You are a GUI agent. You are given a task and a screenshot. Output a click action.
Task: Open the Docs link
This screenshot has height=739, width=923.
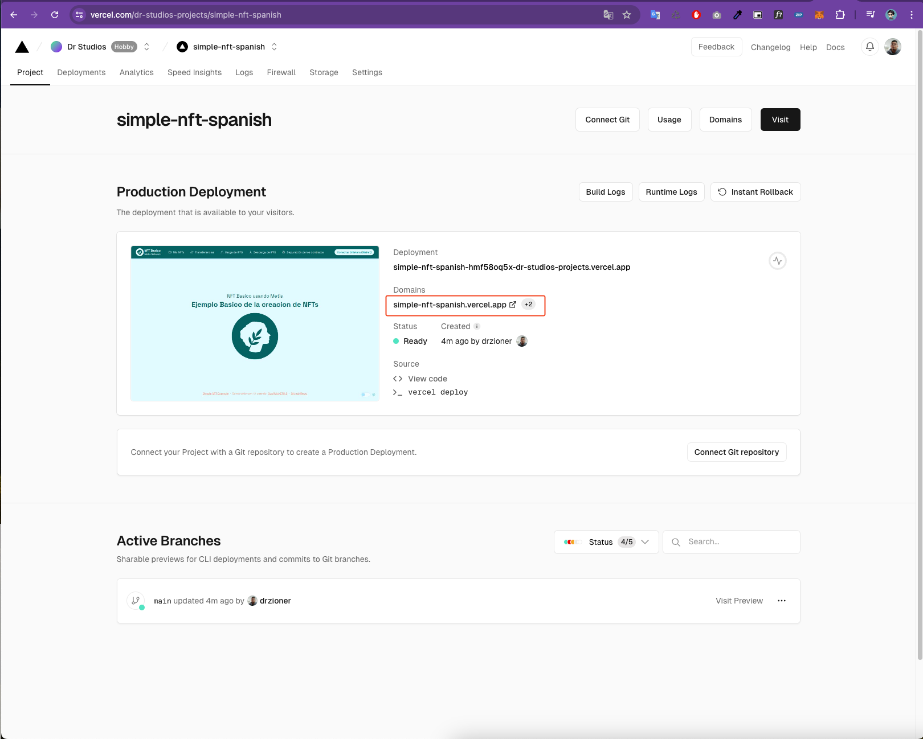(x=835, y=47)
